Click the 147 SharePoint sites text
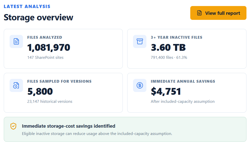The image size is (251, 145). [x=45, y=58]
